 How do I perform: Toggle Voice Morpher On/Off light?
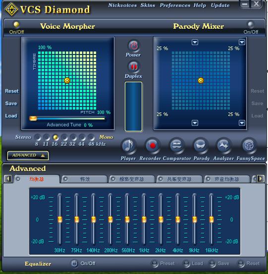pos(16,24)
